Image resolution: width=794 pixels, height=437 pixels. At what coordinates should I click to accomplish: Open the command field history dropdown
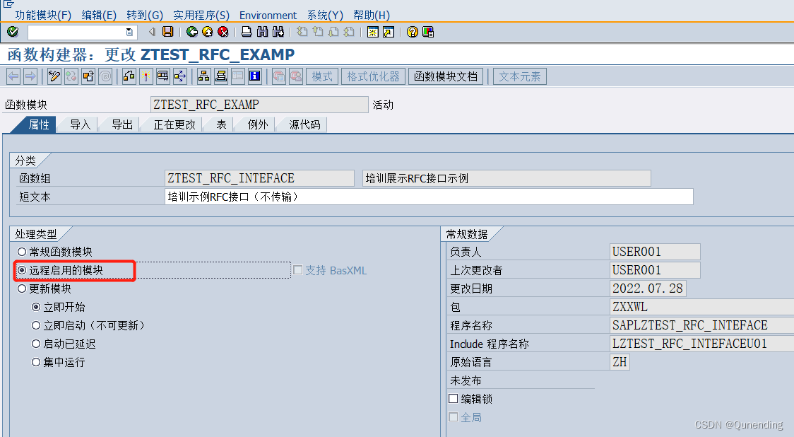pyautogui.click(x=129, y=32)
